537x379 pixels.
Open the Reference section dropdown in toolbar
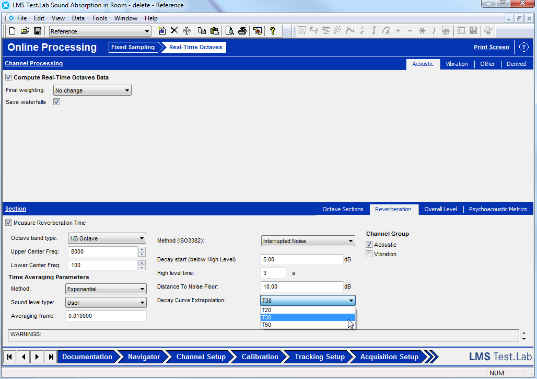100,31
